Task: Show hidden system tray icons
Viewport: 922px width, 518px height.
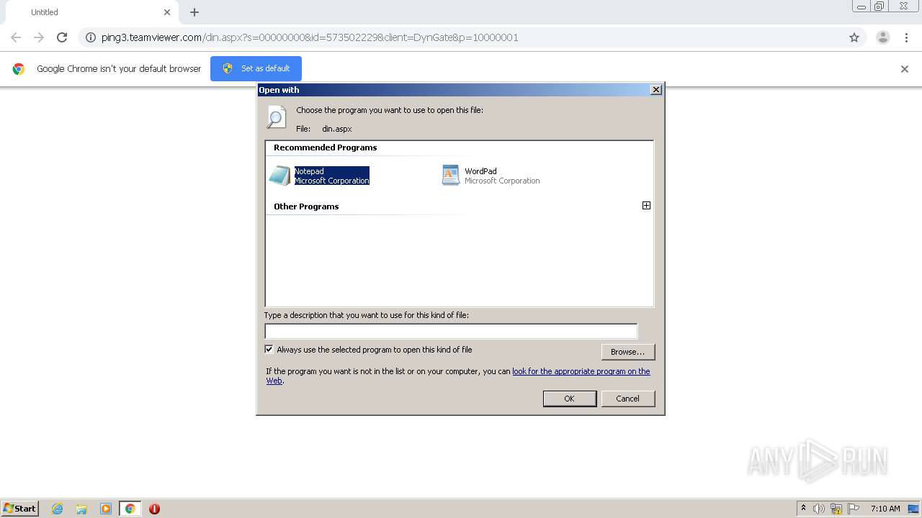Action: (x=803, y=509)
